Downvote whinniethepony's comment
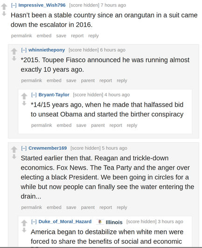The image size is (202, 248). [14, 58]
